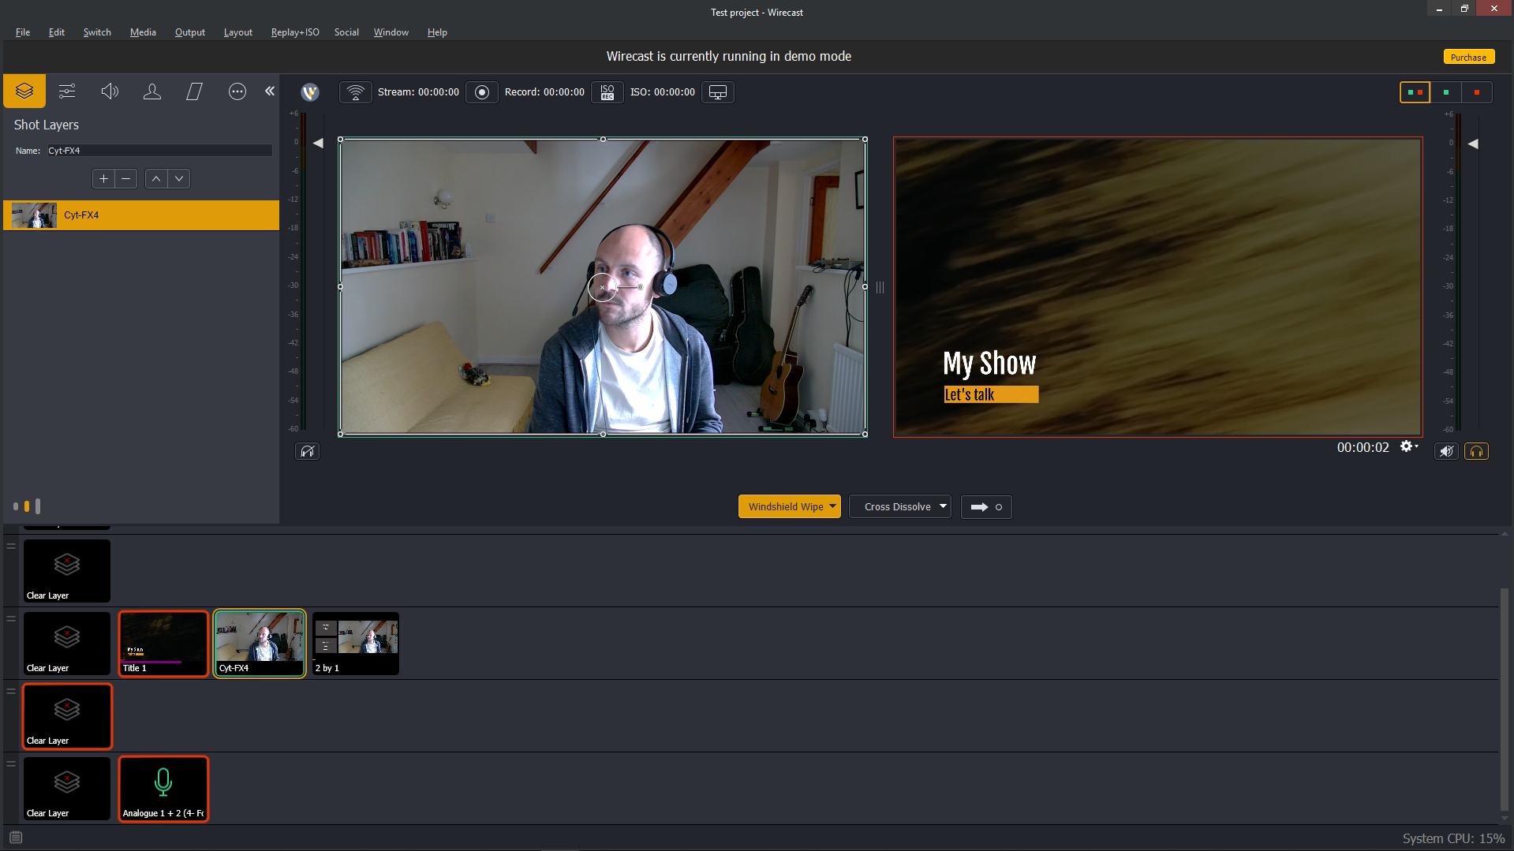Image resolution: width=1514 pixels, height=851 pixels.
Task: Click the layer handle beside Analogue row
Action: [11, 763]
